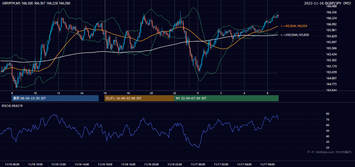Screen dimensions: 355x167
Task: Click price level 165.697 on axis
Action: click(331, 42)
